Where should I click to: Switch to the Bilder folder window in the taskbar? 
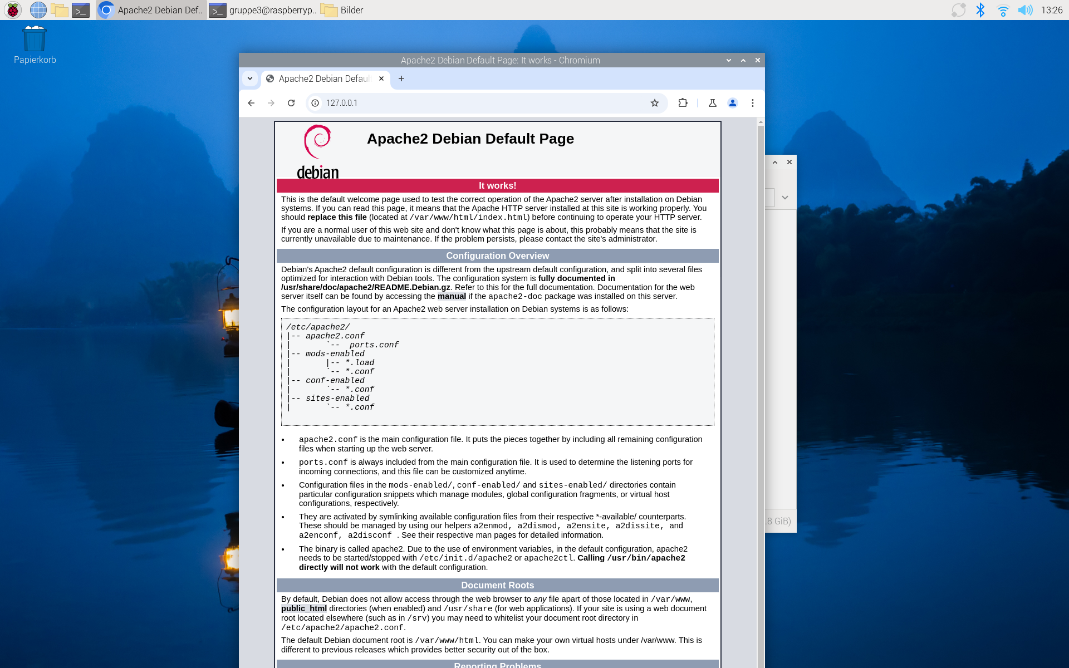[343, 10]
